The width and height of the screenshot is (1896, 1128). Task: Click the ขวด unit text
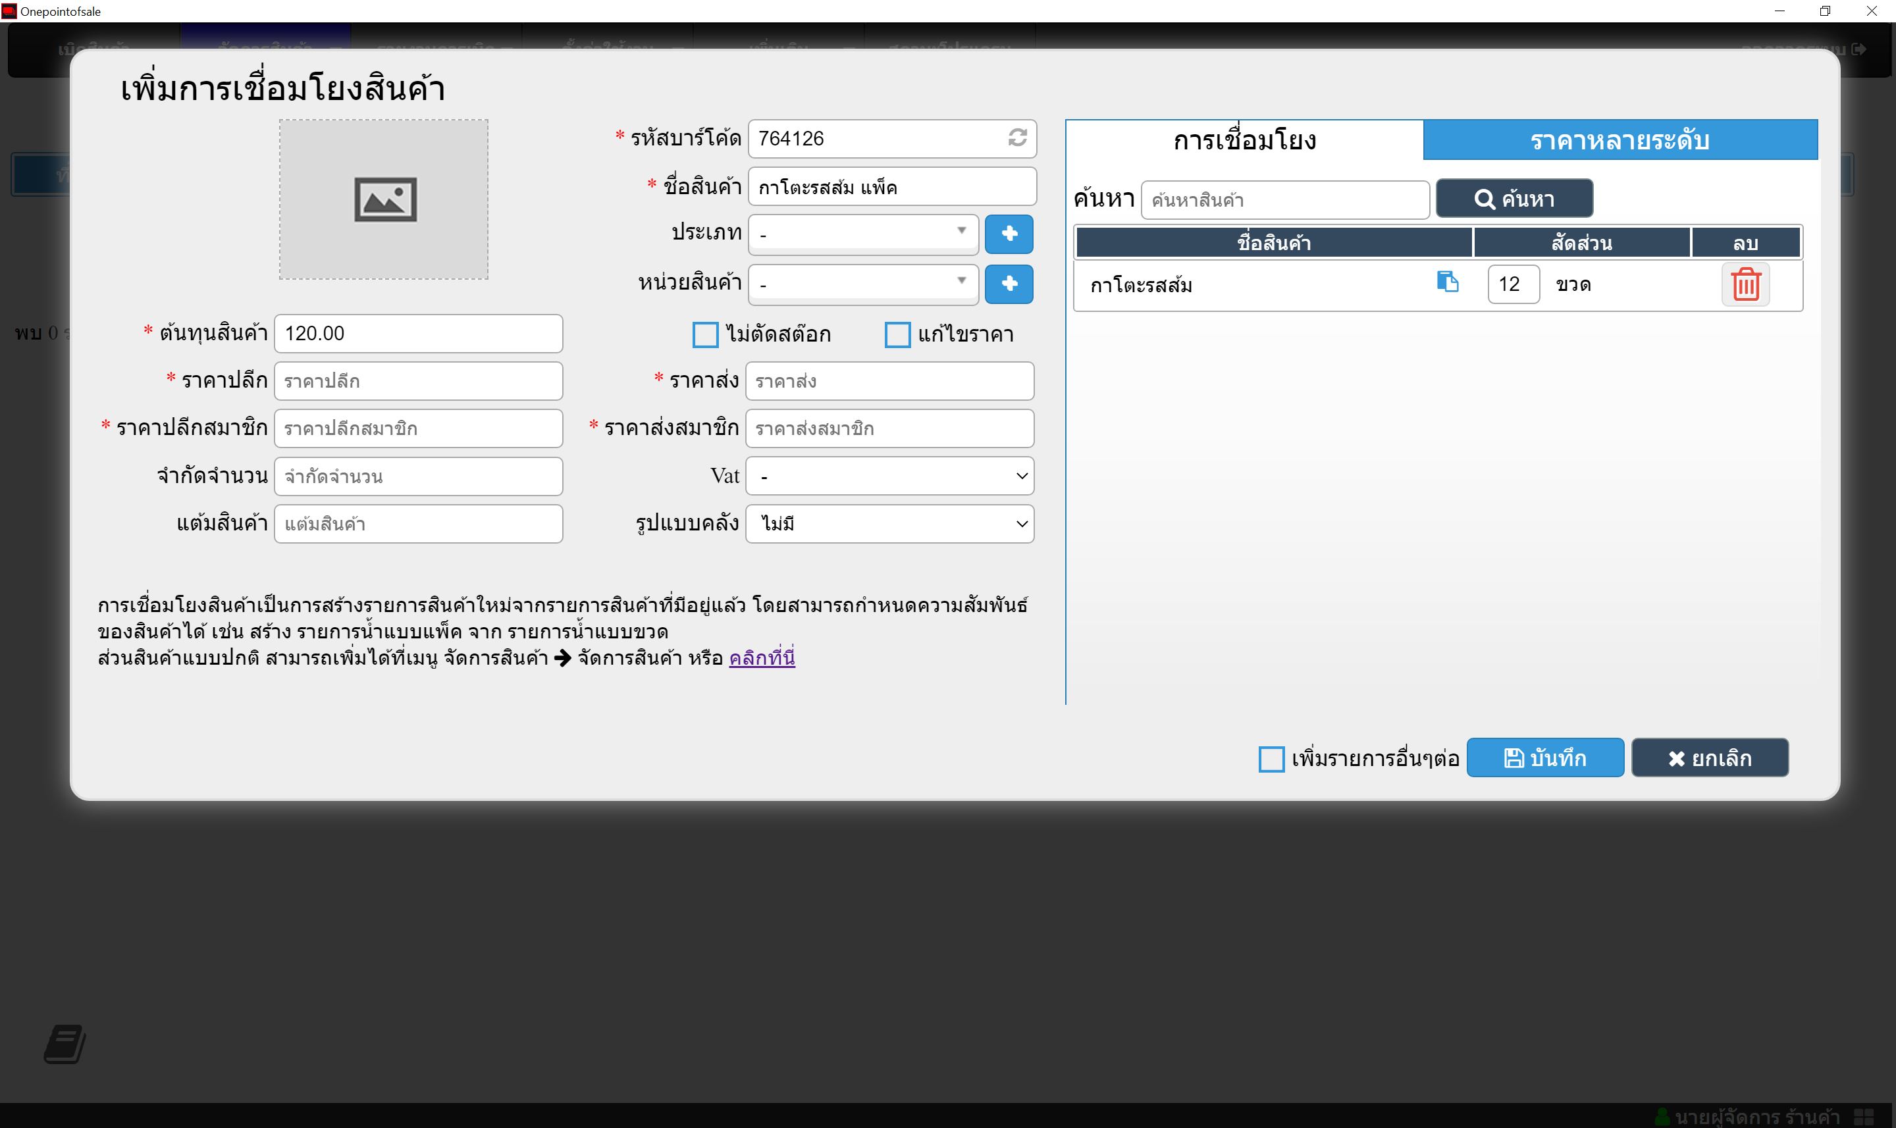pyautogui.click(x=1573, y=284)
